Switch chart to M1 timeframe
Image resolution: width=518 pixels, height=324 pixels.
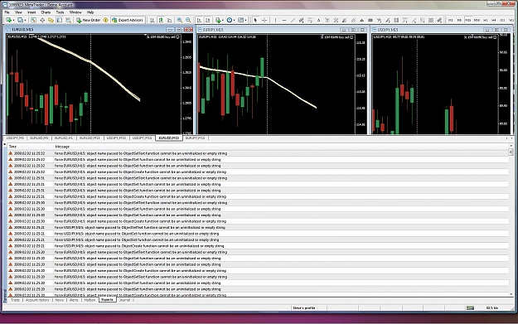tap(450, 20)
